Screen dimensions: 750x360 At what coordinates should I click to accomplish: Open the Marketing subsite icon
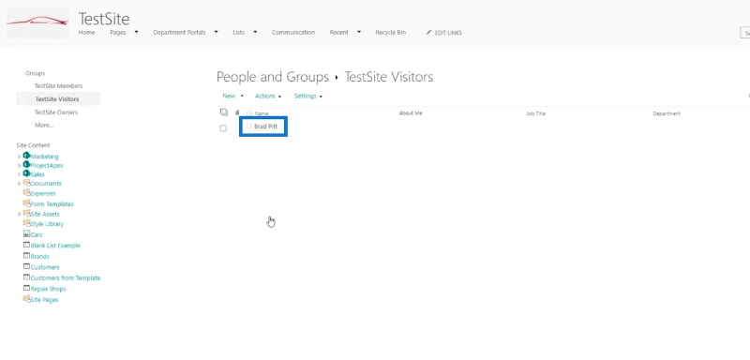[x=26, y=156]
